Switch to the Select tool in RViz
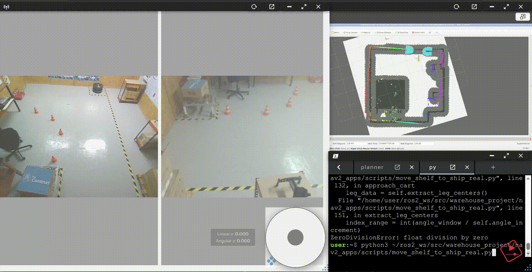 335,33
